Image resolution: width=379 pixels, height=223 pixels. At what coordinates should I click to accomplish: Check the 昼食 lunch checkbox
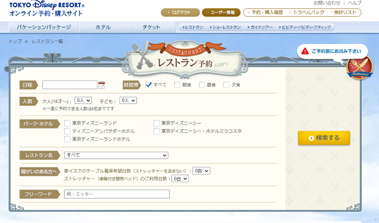(202, 85)
